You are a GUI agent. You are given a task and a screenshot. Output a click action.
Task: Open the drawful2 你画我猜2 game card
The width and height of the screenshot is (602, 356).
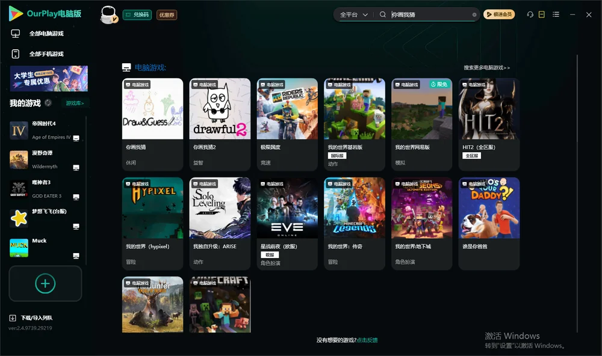[220, 124]
